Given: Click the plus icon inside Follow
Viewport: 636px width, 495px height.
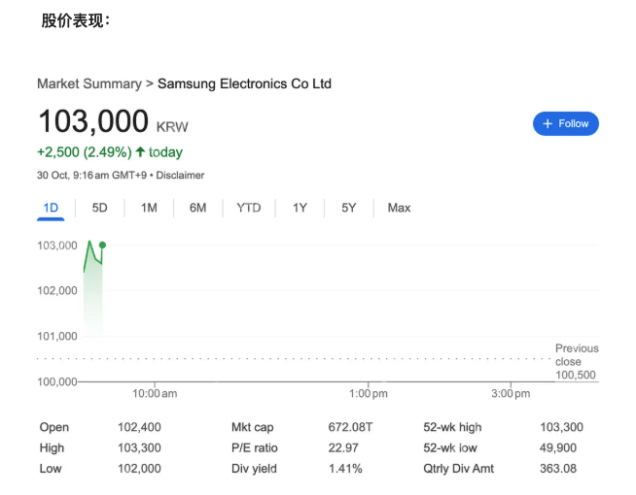Looking at the screenshot, I should (x=548, y=123).
